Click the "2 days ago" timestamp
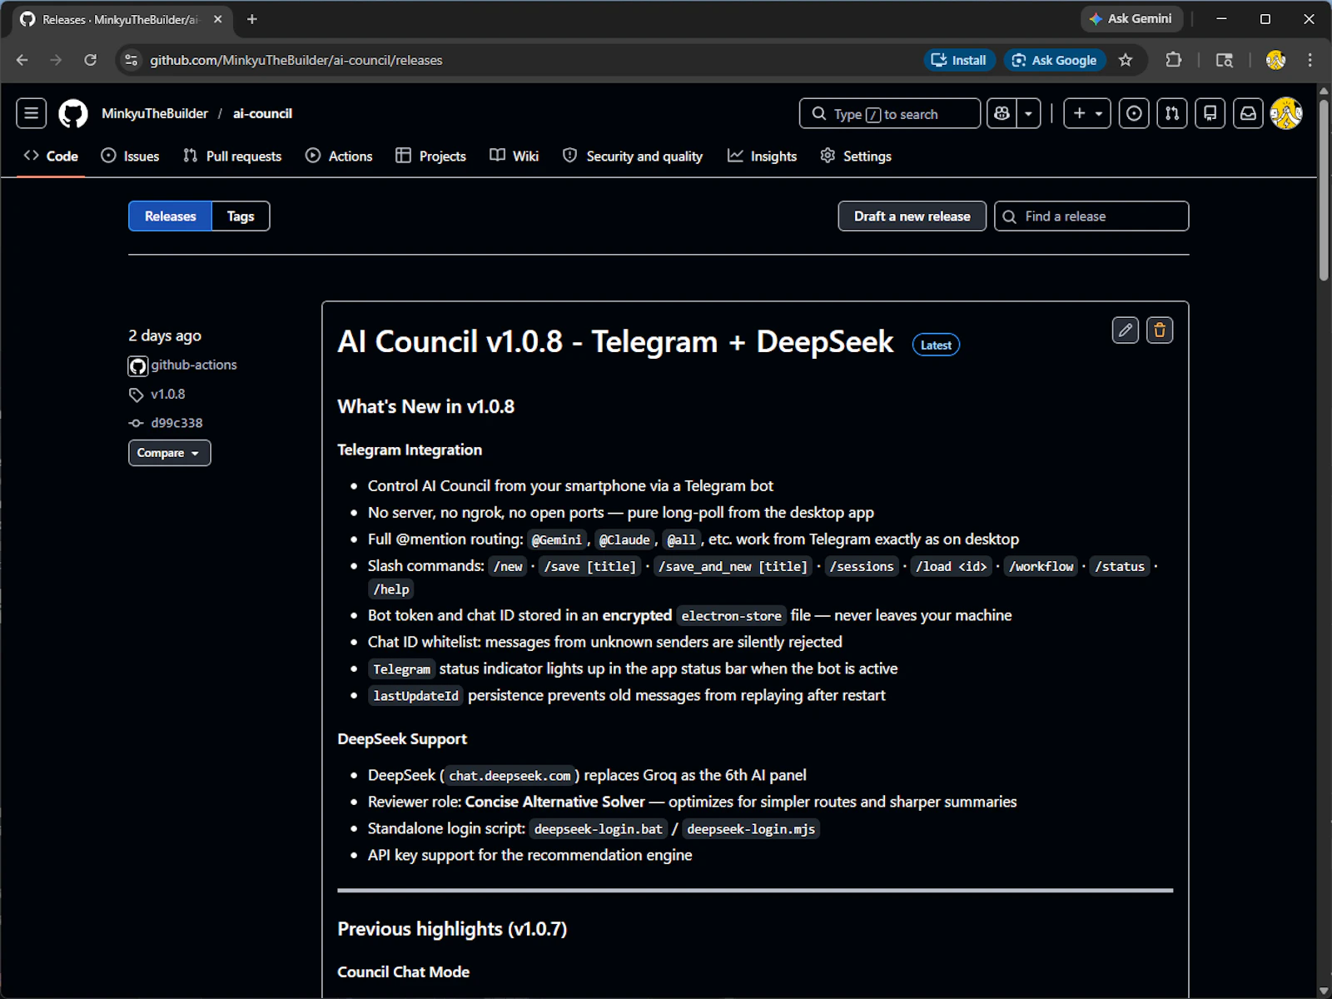This screenshot has width=1332, height=999. point(165,335)
